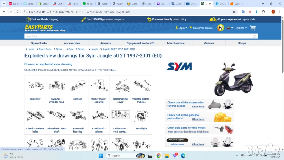Switch to the SYM browser tab
The width and height of the screenshot is (284, 160).
point(220,4)
